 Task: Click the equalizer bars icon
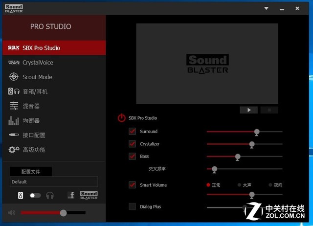point(14,121)
